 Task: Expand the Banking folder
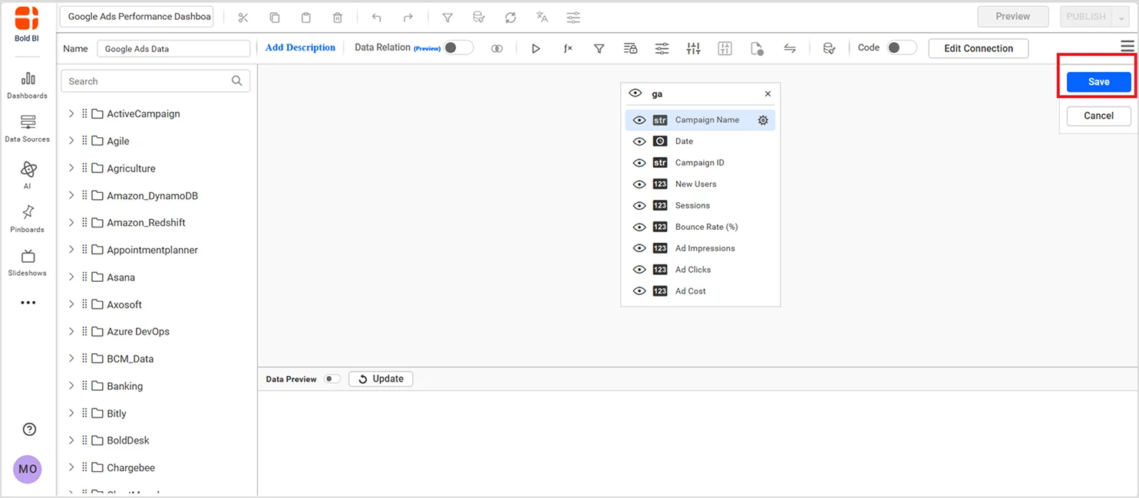[x=71, y=385]
